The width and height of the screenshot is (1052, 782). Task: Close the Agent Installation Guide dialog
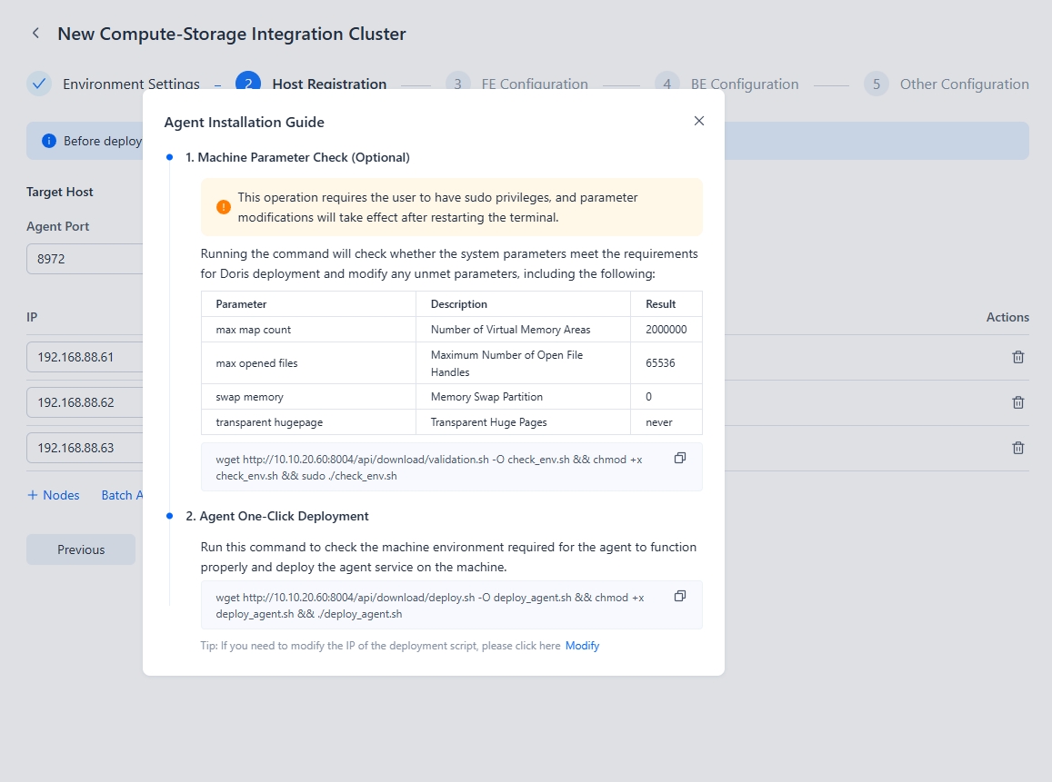tap(699, 121)
